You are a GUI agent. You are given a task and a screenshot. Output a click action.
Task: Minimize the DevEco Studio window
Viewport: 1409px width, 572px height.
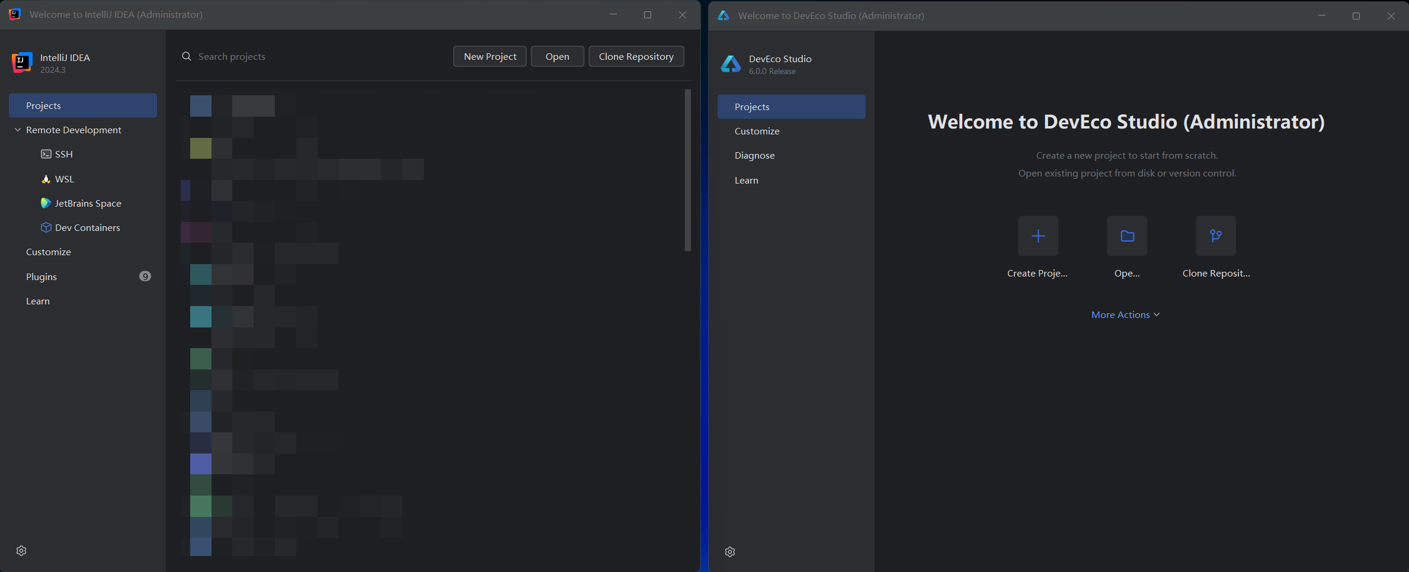click(x=1322, y=16)
